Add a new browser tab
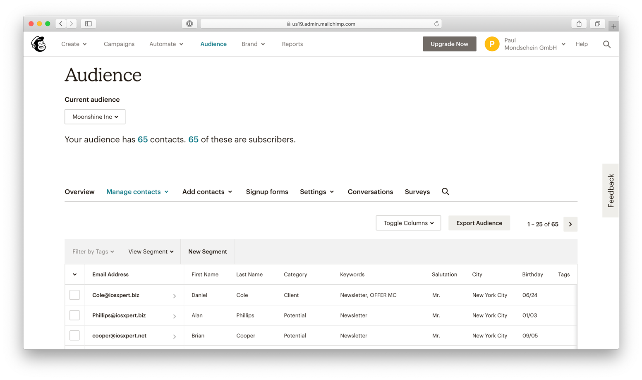 pyautogui.click(x=613, y=26)
